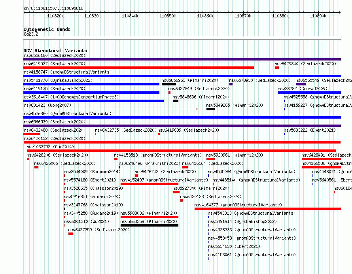The height and width of the screenshot is (274, 352).
Task: Select the purple bar for nsv6556180
Action: tap(182, 59)
